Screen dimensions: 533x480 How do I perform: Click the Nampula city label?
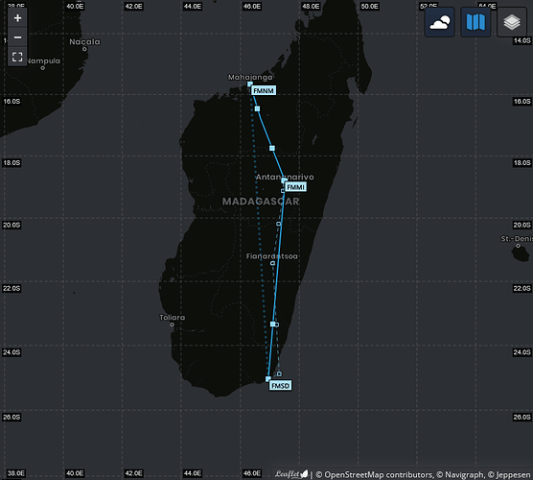pyautogui.click(x=43, y=60)
